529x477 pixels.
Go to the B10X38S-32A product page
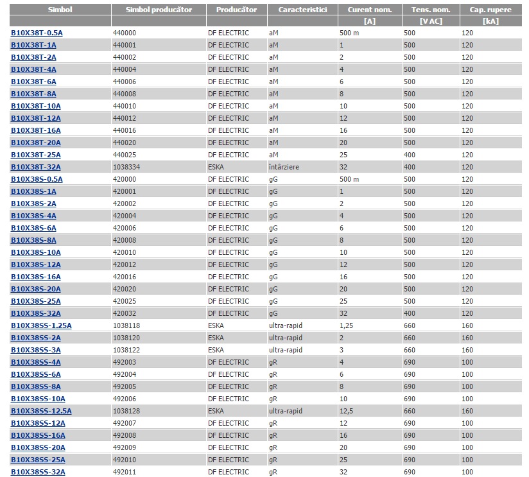[36, 313]
